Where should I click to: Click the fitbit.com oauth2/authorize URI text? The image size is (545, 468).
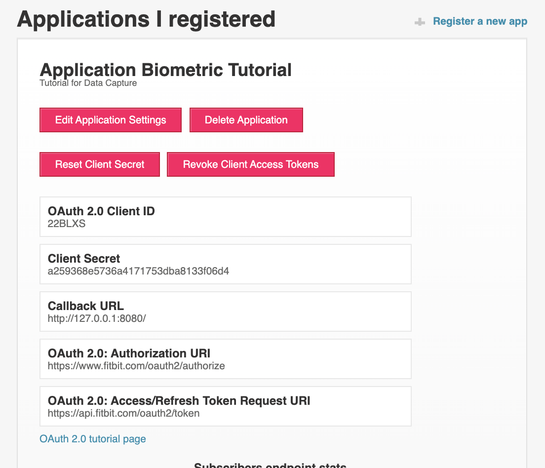click(x=136, y=366)
